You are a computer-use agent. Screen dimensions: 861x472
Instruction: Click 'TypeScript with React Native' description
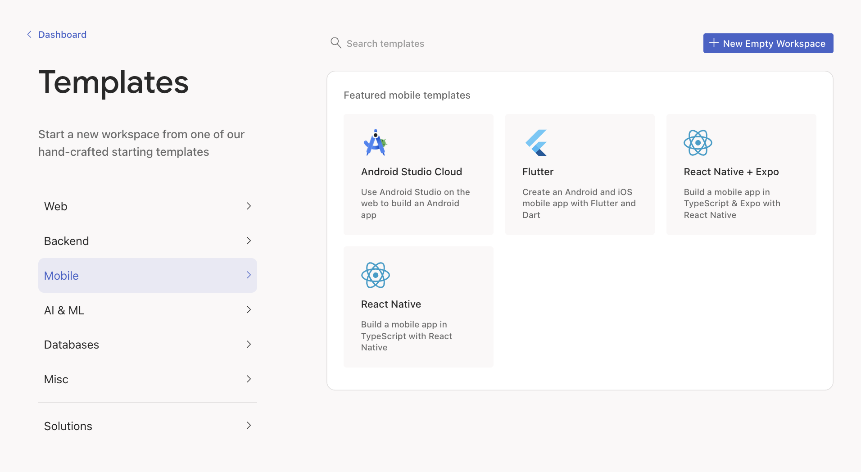pyautogui.click(x=407, y=336)
